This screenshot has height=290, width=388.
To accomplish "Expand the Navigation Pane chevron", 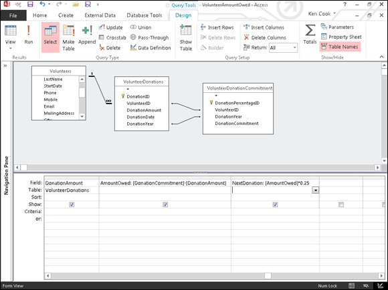I will tap(5, 65).
